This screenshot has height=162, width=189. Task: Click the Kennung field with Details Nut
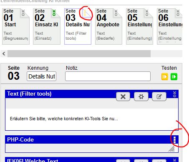pyautogui.click(x=41, y=76)
